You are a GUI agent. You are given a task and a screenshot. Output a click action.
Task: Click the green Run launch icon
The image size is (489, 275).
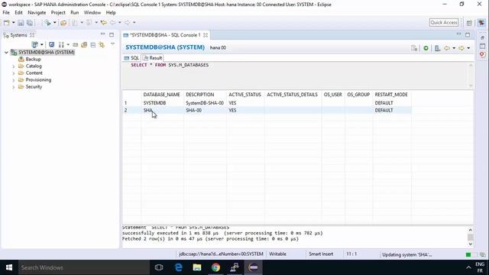click(47, 23)
